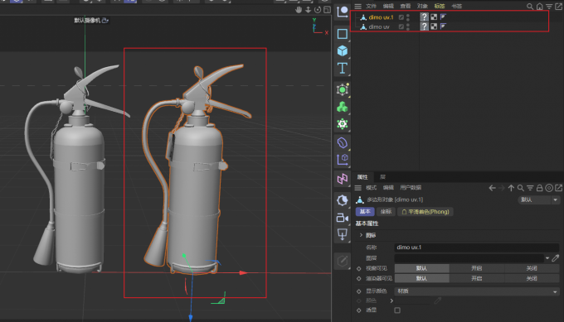
Task: Open object manager in new window icon
Action: pyautogui.click(x=558, y=6)
